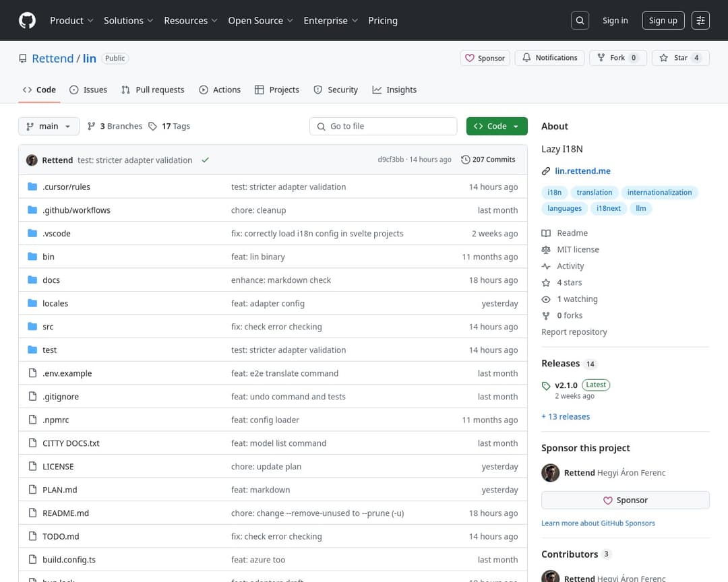Switch to the Issues tab
The width and height of the screenshot is (728, 582).
(88, 90)
